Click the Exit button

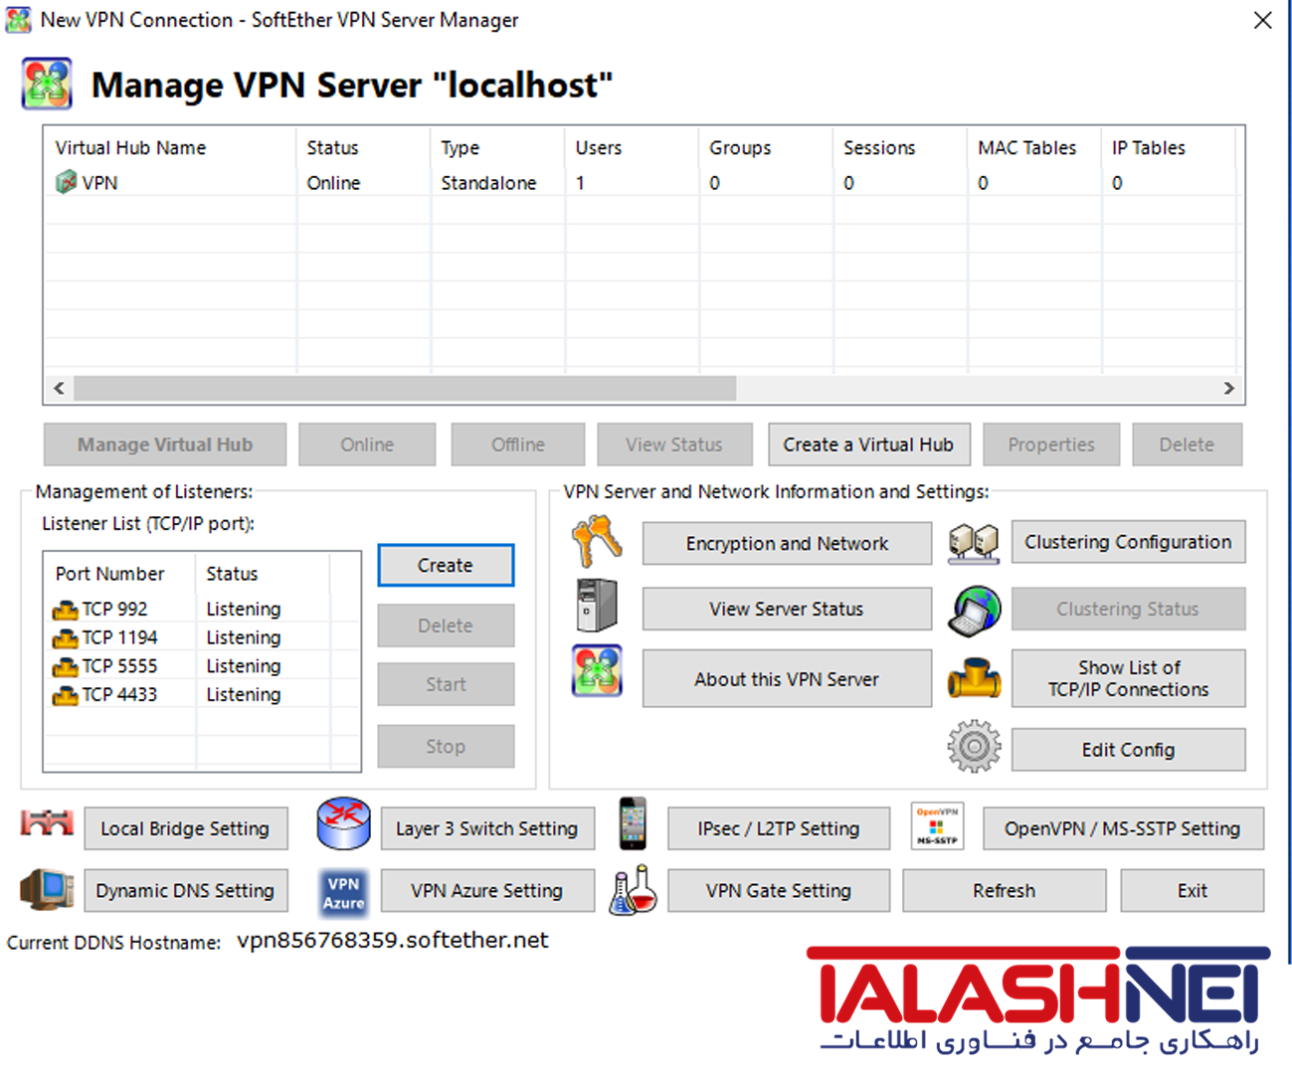pos(1193,891)
